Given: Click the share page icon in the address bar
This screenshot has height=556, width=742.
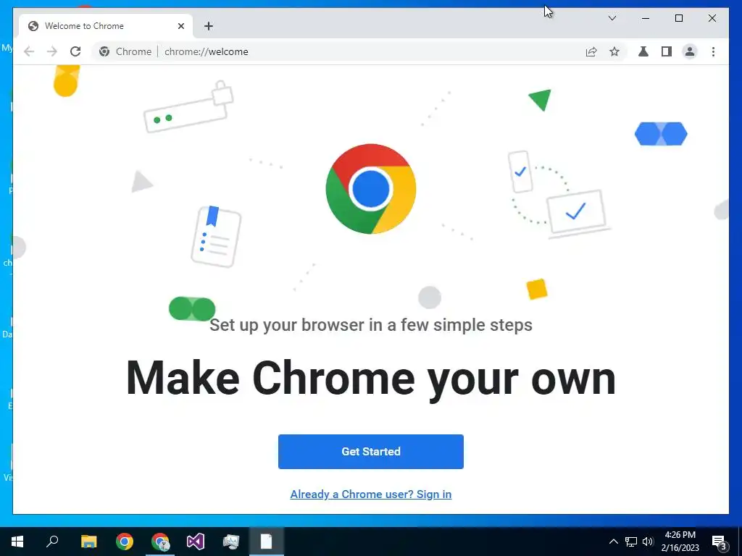Looking at the screenshot, I should (x=591, y=51).
